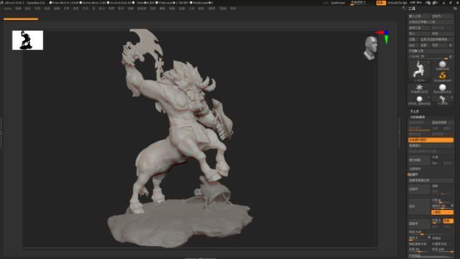Click the 复制工具 copy tool button
Viewport: 460px width, 259px height.
pos(419,28)
